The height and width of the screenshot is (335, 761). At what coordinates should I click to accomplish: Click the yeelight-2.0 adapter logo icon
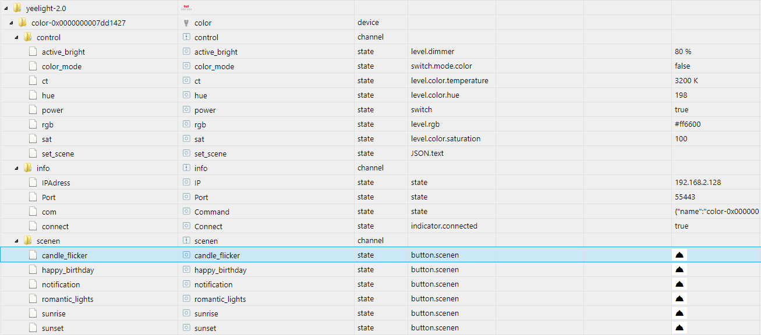click(x=187, y=8)
